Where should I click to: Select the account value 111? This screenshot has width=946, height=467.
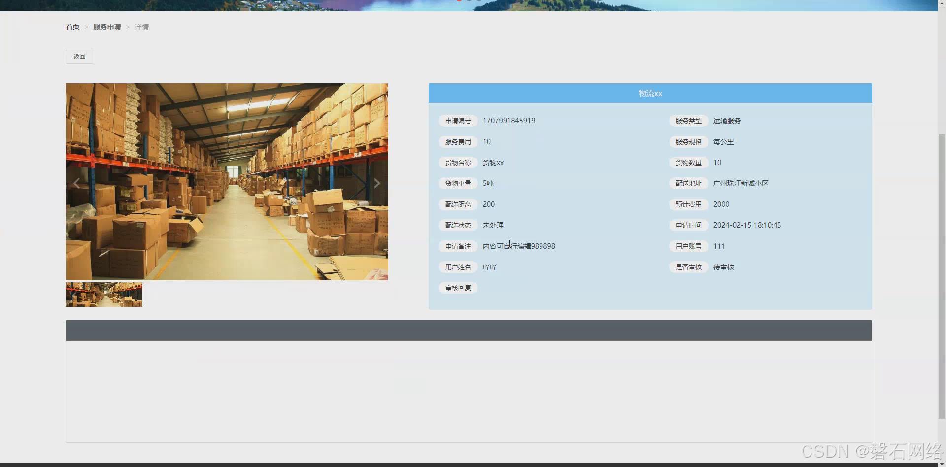point(719,246)
